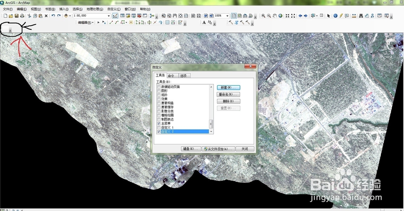Viewport: 404px width, 211px height.
Task: Toggle the Editor toolbar icon
Action: pyautogui.click(x=115, y=16)
